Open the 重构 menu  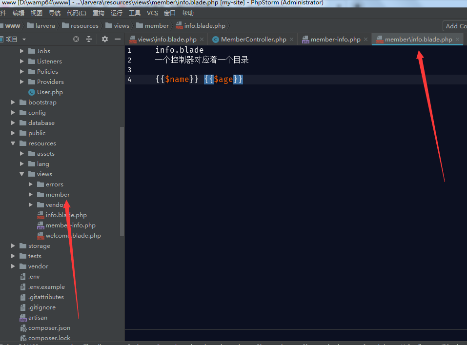pyautogui.click(x=99, y=13)
